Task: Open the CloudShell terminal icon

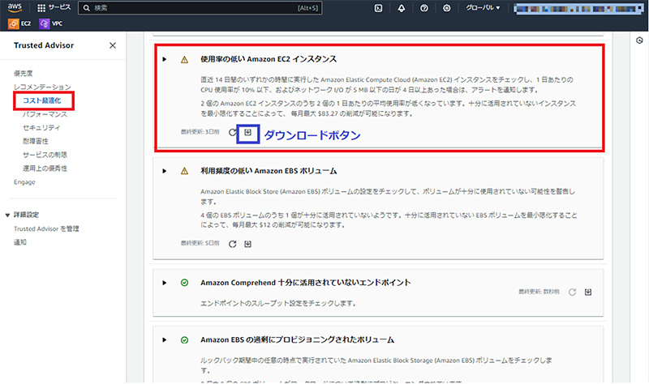Action: pos(378,8)
